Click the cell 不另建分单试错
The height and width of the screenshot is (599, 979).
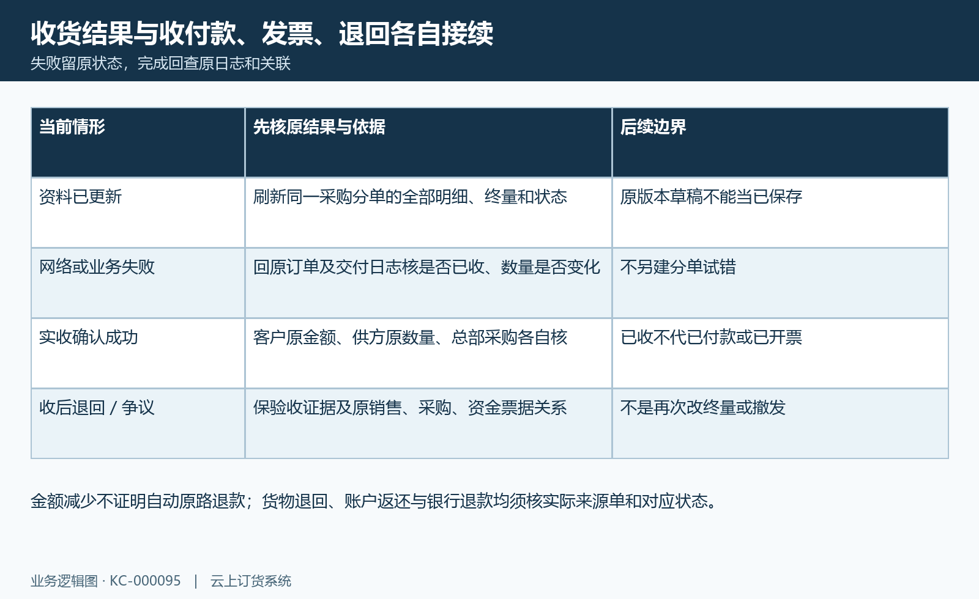[780, 283]
